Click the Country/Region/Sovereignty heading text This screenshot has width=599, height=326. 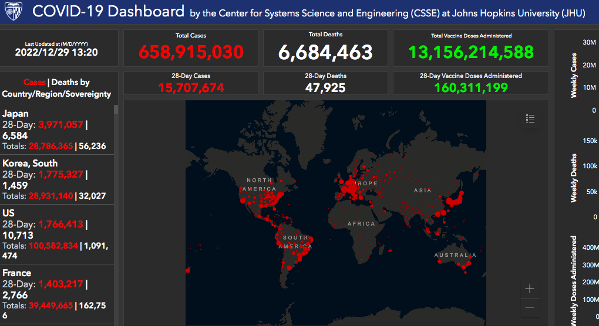click(x=56, y=94)
